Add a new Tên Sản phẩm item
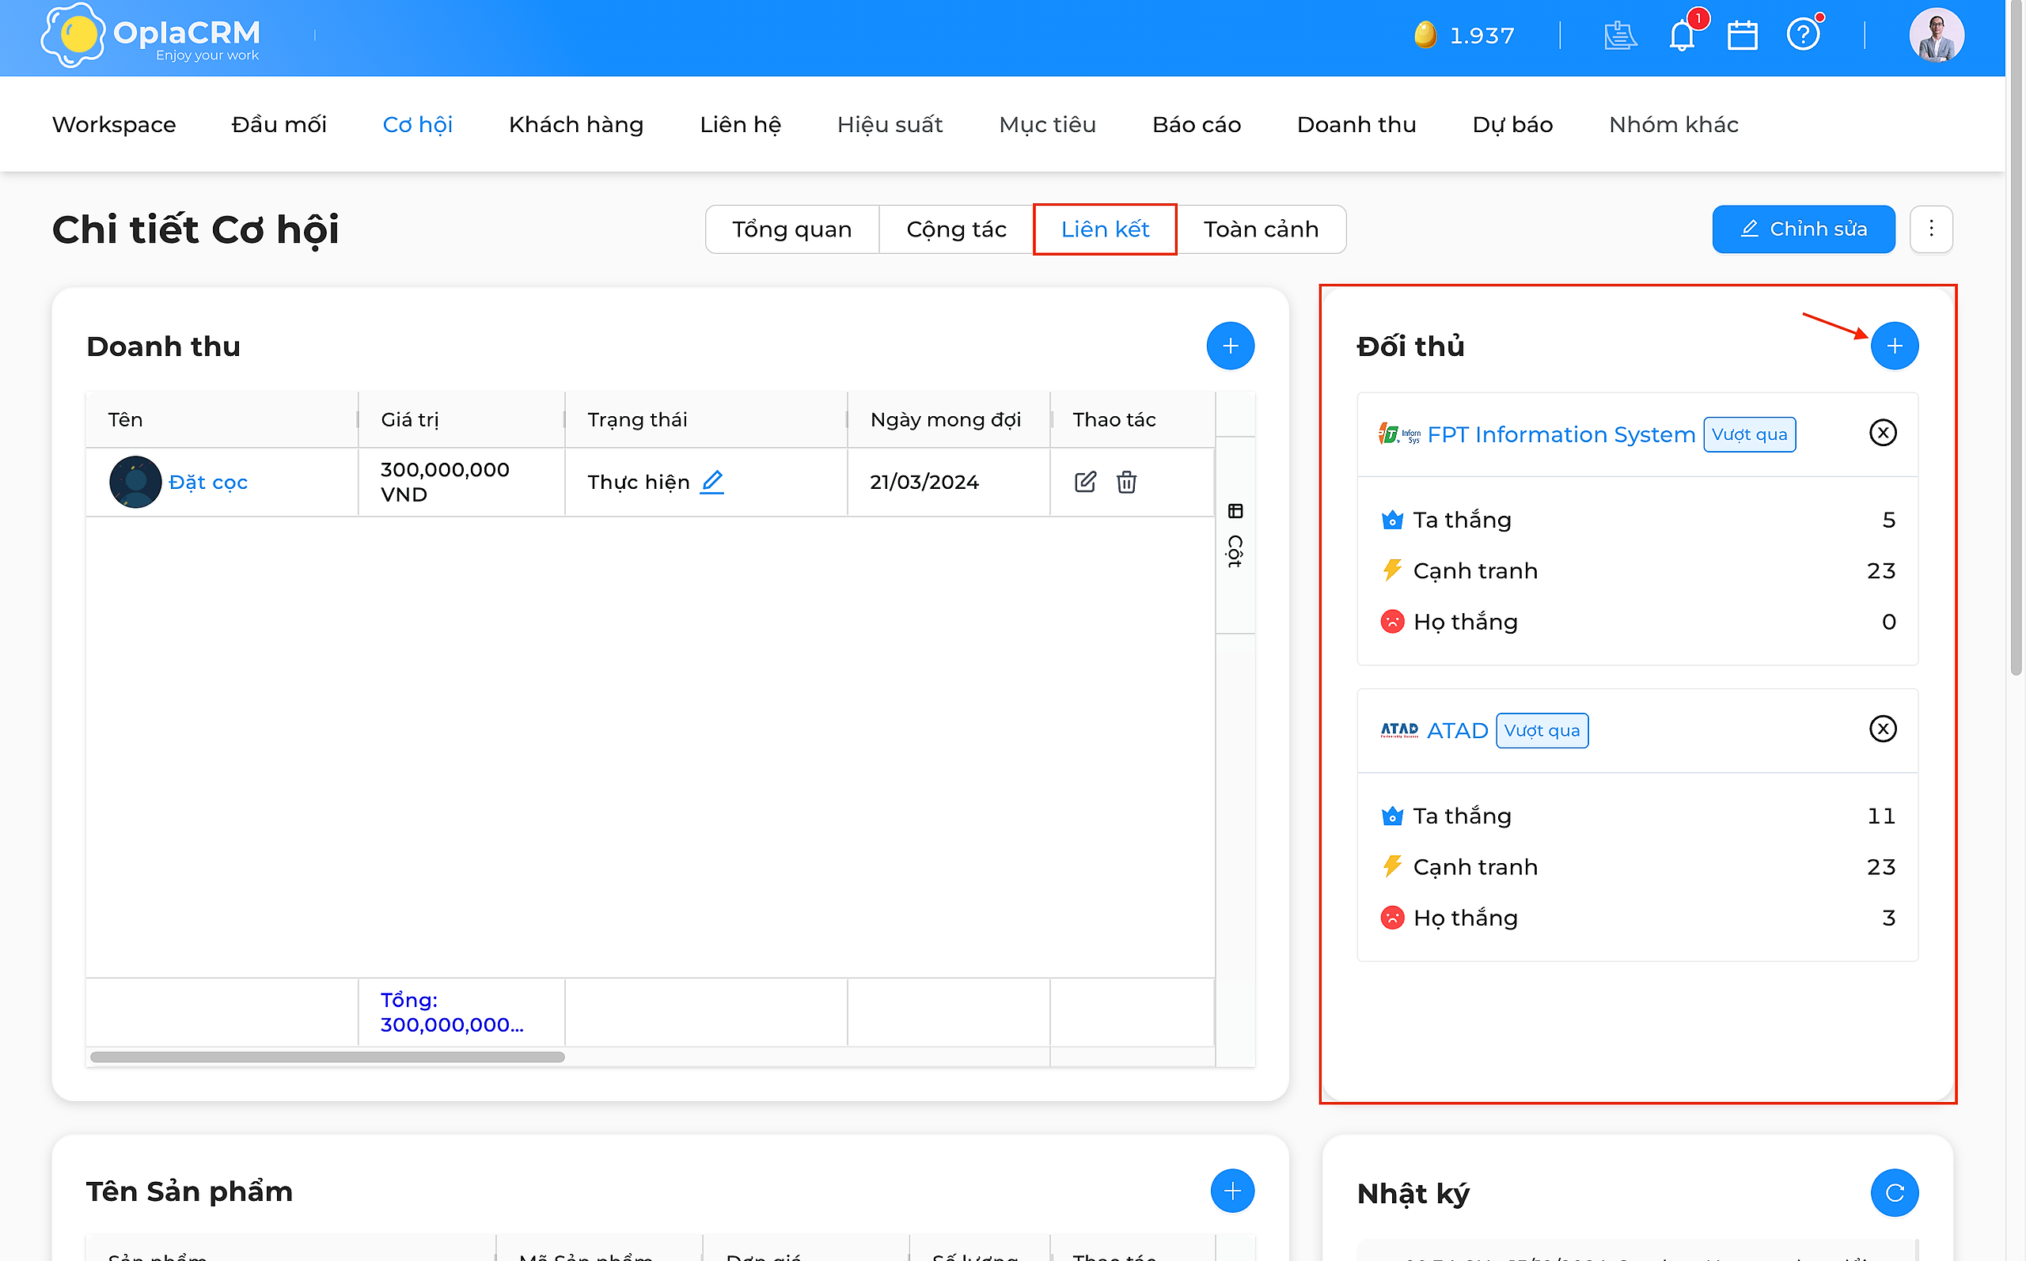Image resolution: width=2026 pixels, height=1261 pixels. click(x=1232, y=1191)
